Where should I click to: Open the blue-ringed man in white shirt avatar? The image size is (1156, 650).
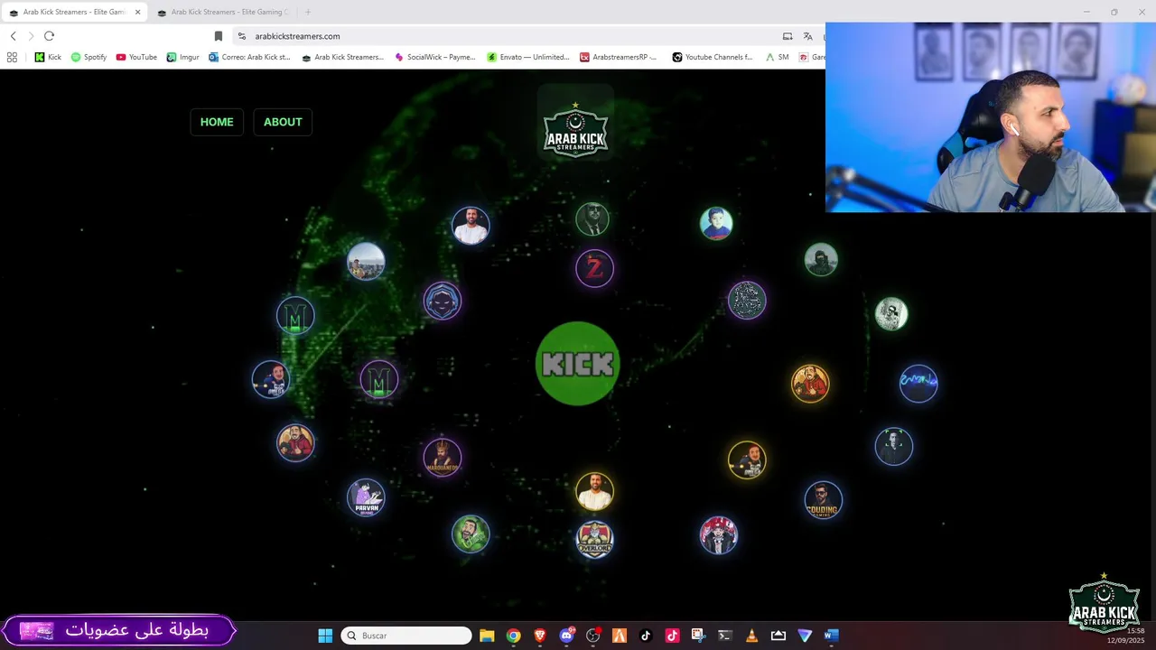pos(471,225)
